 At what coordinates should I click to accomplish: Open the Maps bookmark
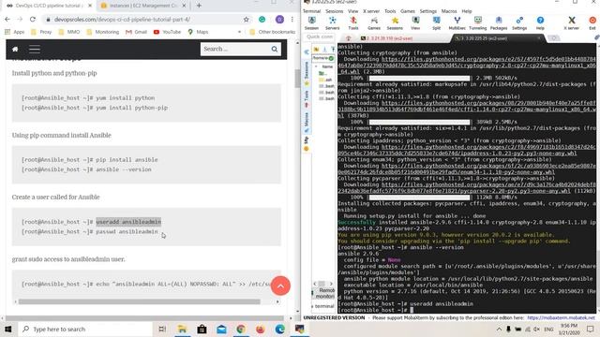[x=198, y=32]
